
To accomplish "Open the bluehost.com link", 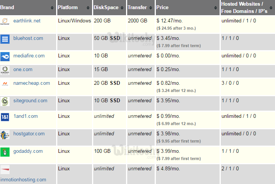I will point(28,38).
